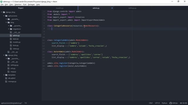This screenshot has height=105, width=188.
Task: Click the file path in status bar
Action: 12,103
